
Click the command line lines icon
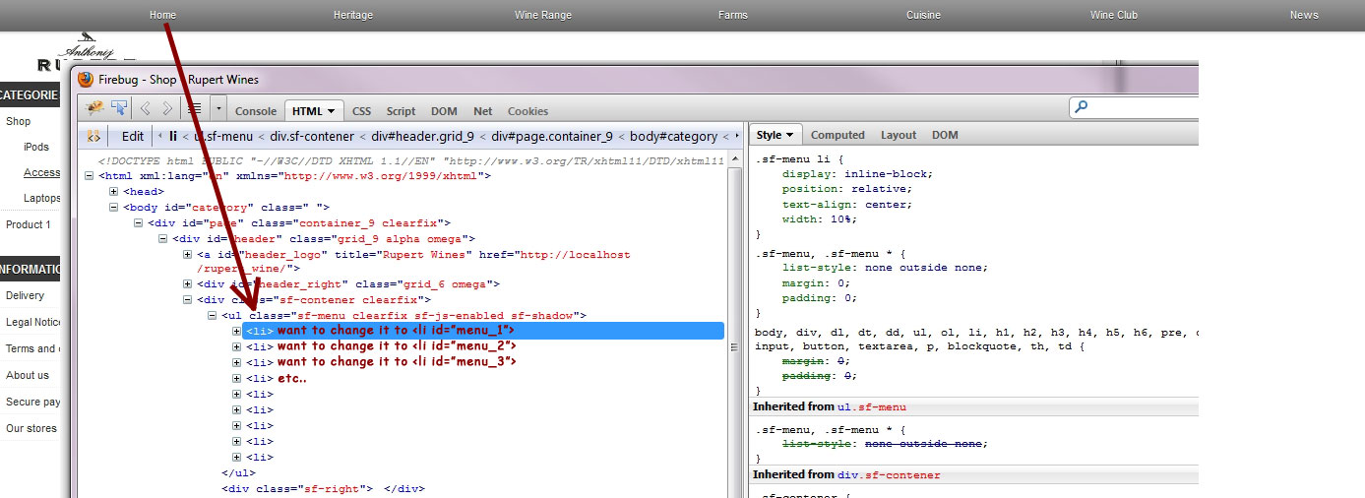click(195, 108)
